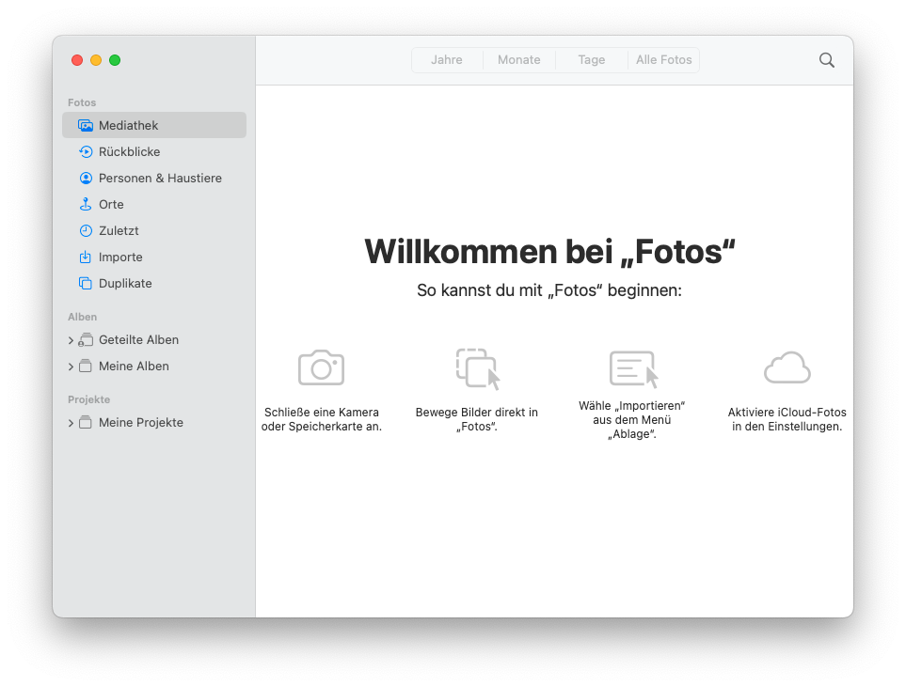Open the Zuletzt sidebar entry
The height and width of the screenshot is (687, 906).
pyautogui.click(x=154, y=231)
